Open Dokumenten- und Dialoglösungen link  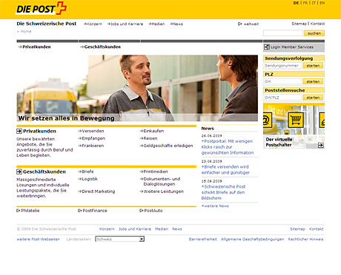pos(160,182)
